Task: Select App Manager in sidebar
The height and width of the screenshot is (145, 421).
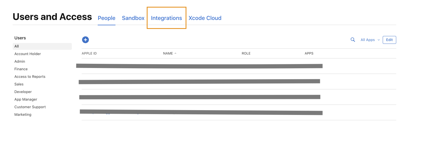Action: pyautogui.click(x=26, y=99)
